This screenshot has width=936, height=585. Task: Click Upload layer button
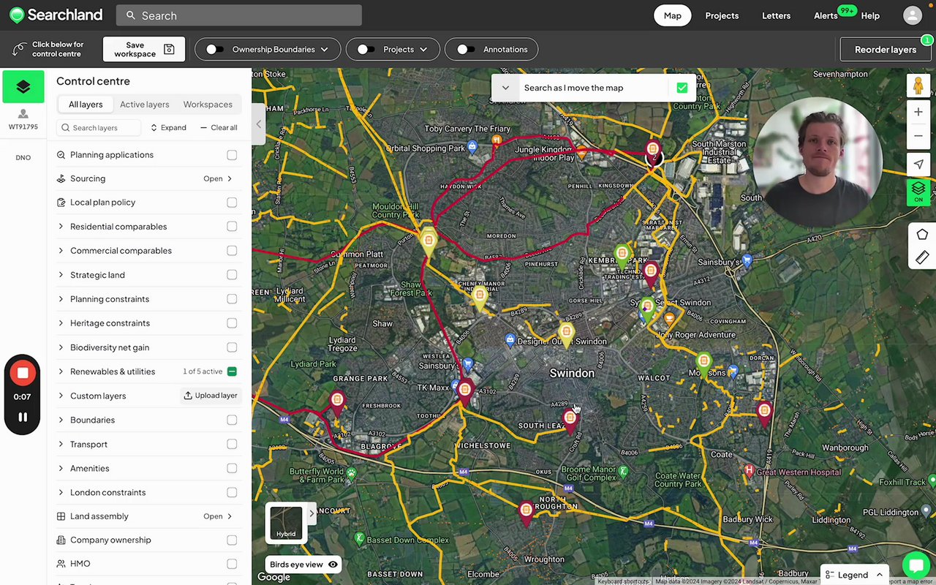[x=211, y=396]
